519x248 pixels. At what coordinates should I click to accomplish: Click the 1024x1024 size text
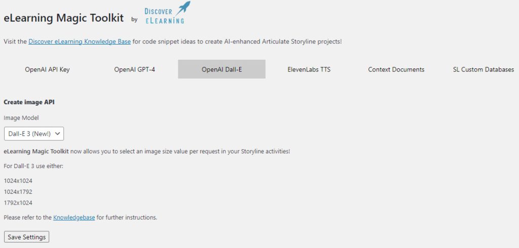pos(18,181)
